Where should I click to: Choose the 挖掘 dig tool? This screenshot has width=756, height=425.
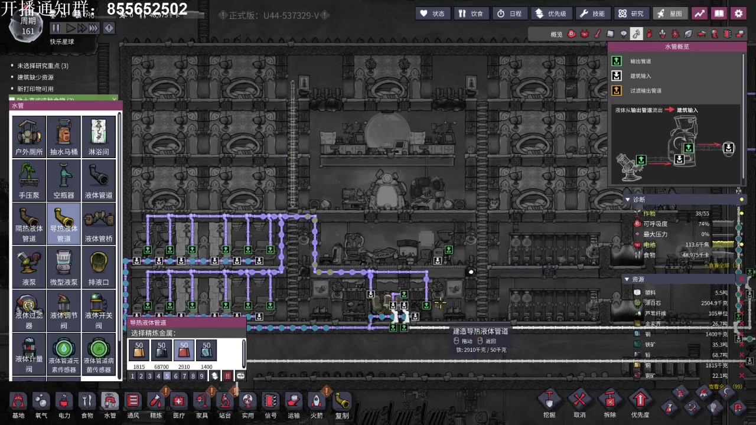coord(549,404)
